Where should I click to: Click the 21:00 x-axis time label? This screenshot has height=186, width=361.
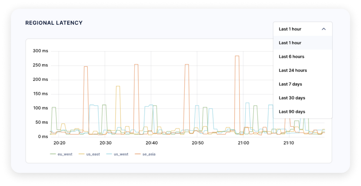[x=243, y=143]
